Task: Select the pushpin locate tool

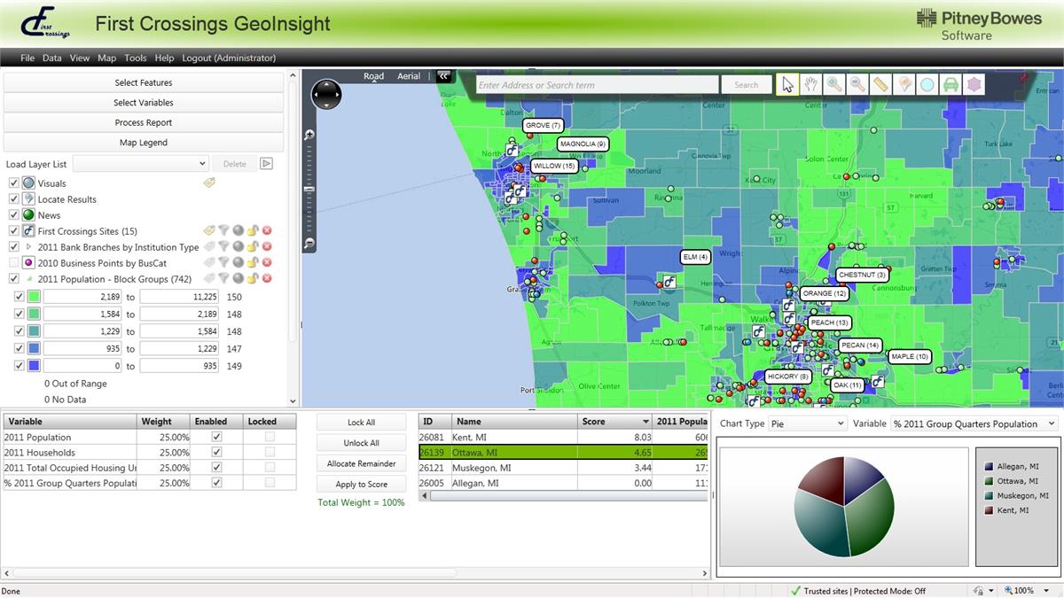Action: (x=904, y=84)
